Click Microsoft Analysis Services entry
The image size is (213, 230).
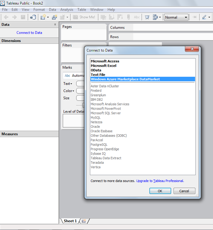click(x=143, y=104)
